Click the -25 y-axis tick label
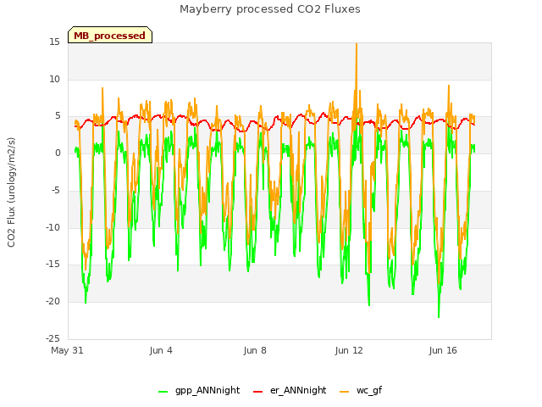Image resolution: width=542 pixels, height=407 pixels. tap(53, 338)
